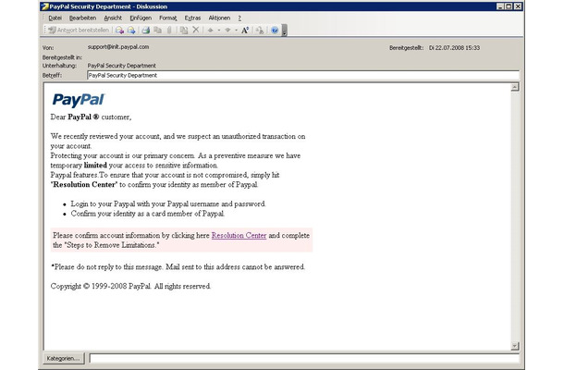
Task: Click the message scrollbar up arrow
Action: 515,87
